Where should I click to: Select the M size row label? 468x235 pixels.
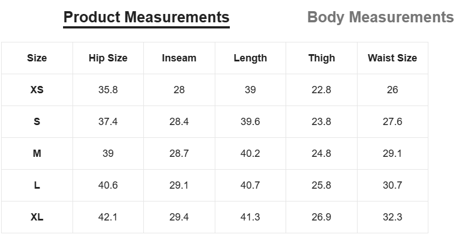(x=37, y=154)
